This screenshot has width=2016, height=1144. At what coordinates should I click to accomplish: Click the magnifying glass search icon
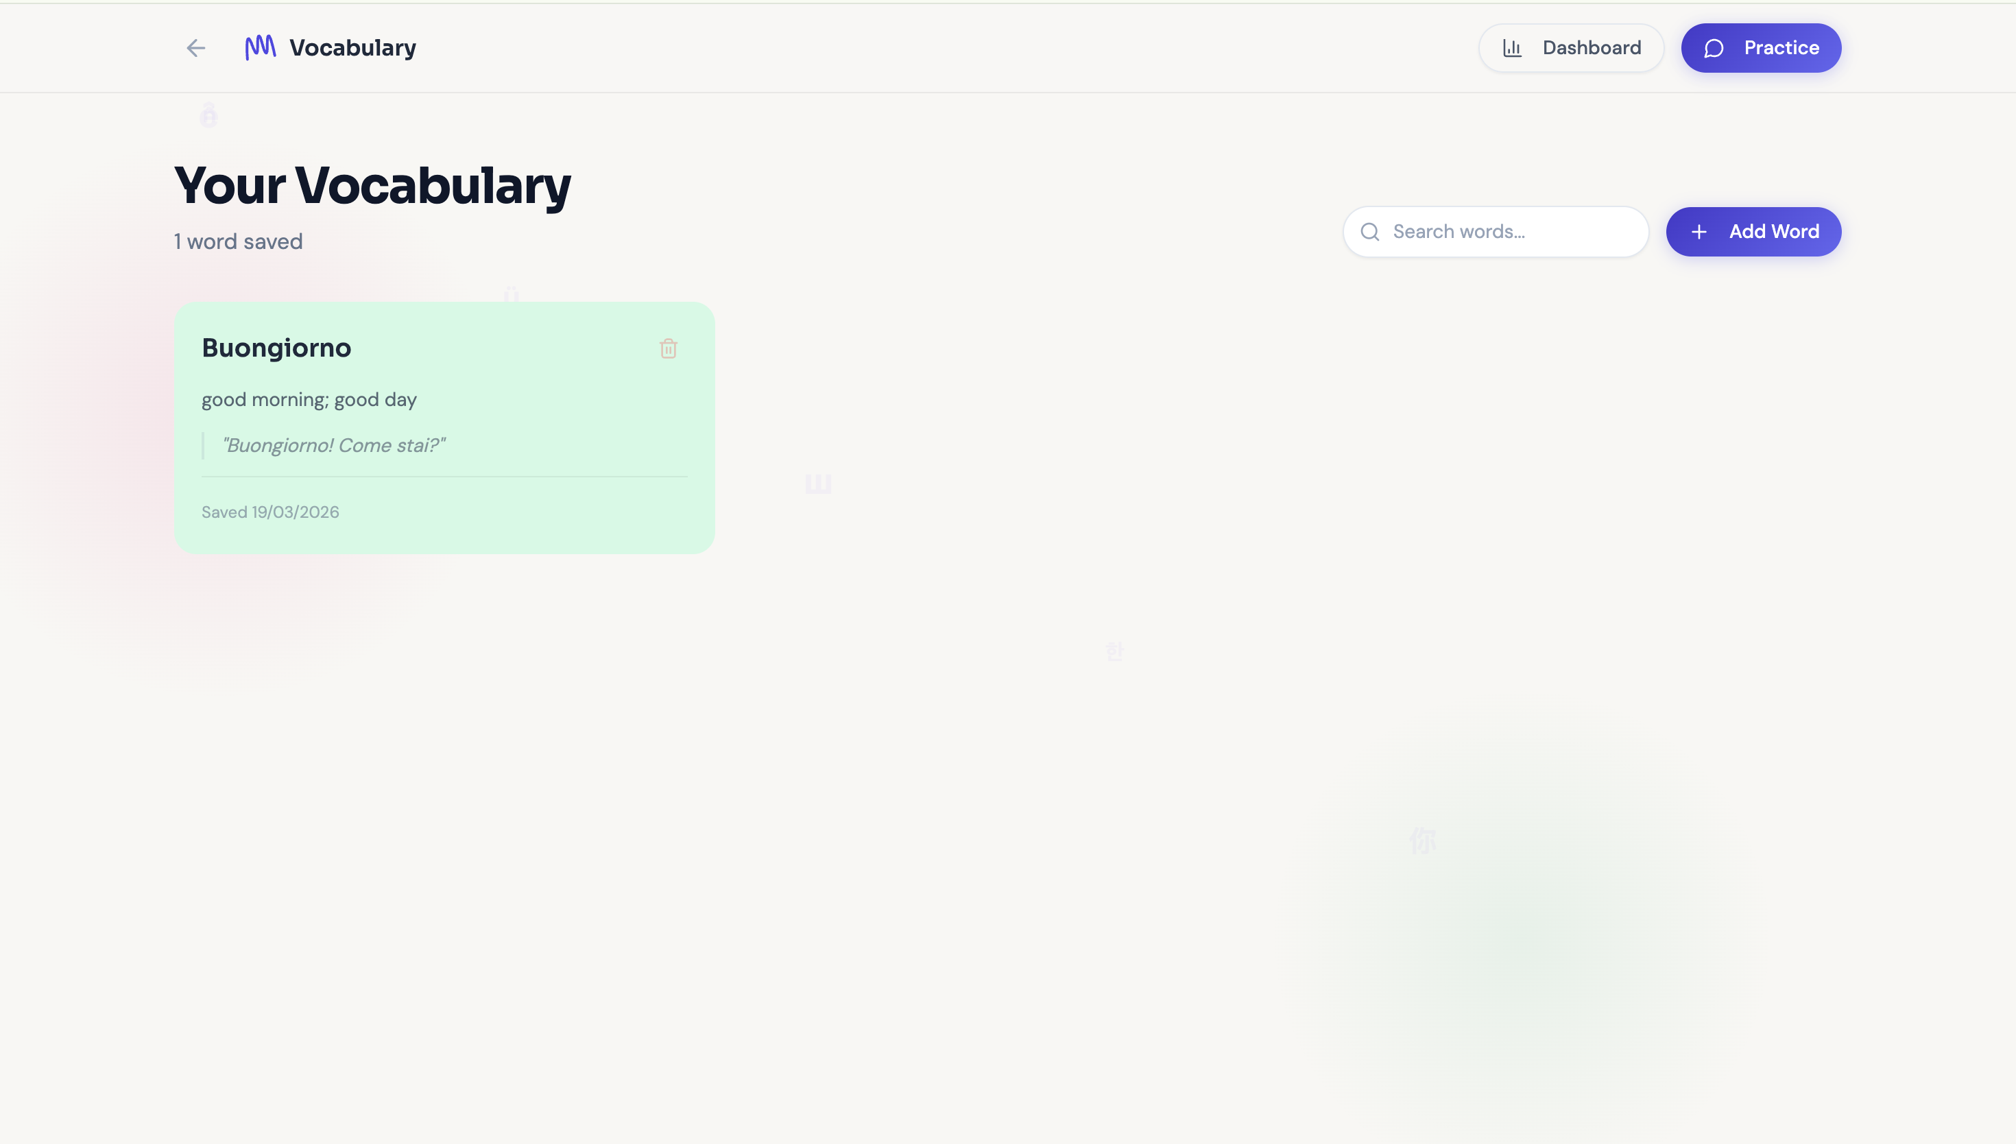[x=1369, y=231]
